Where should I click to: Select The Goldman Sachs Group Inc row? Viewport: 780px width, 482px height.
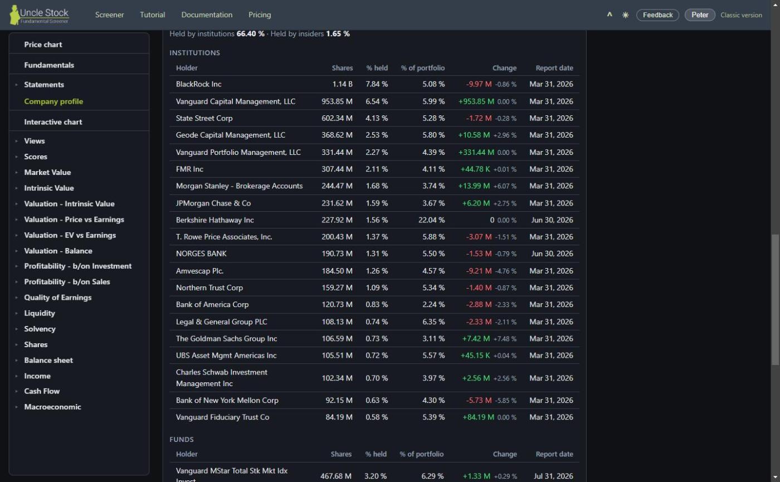[x=374, y=338]
